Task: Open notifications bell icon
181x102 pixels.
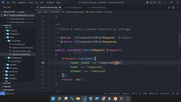Action: point(178,93)
